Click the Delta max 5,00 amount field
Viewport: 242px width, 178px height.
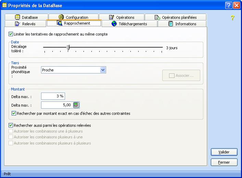56,105
